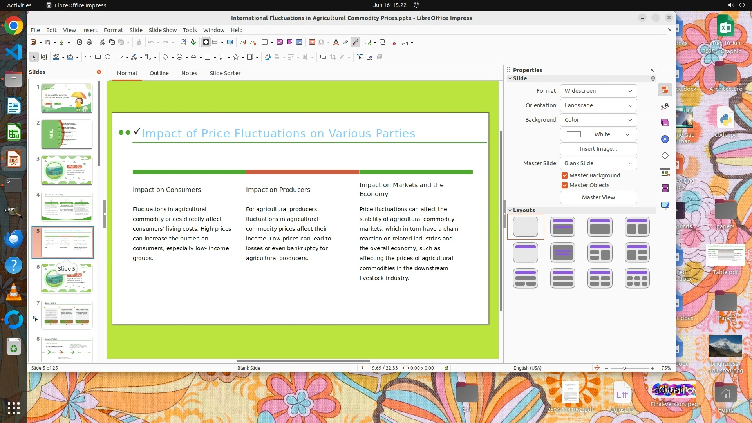Click the Insert Chart icon
The height and width of the screenshot is (423, 752).
[299, 42]
